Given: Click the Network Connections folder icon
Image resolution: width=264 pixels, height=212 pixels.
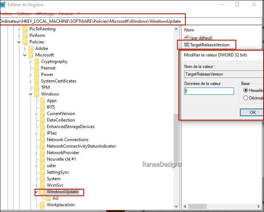Looking at the screenshot, I should (43, 140).
